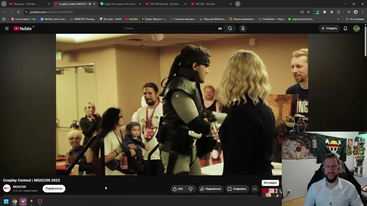Open the Extensions puzzle icon
The image size is (367, 206).
pyautogui.click(x=339, y=12)
